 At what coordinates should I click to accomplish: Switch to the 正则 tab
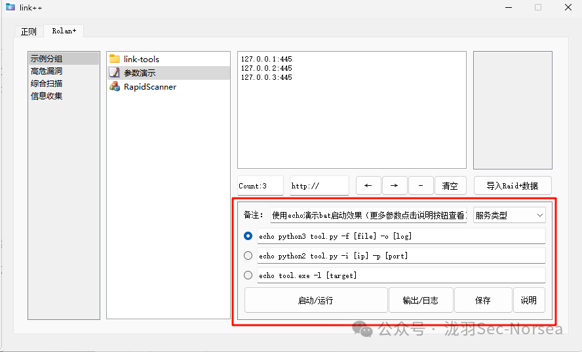pyautogui.click(x=29, y=31)
